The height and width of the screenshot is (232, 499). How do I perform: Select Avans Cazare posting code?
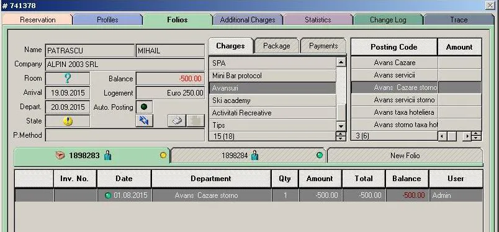click(x=395, y=63)
